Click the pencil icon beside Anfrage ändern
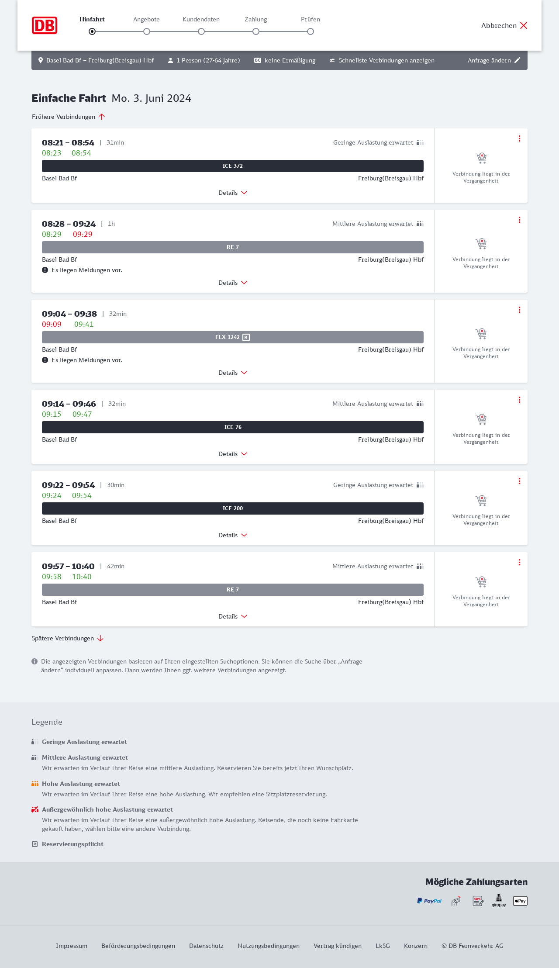This screenshot has height=968, width=559. point(518,60)
